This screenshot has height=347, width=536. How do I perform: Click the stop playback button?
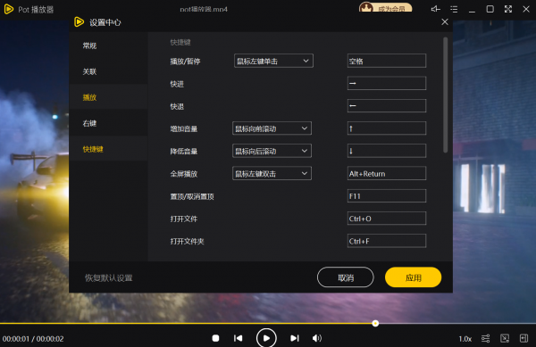(215, 338)
